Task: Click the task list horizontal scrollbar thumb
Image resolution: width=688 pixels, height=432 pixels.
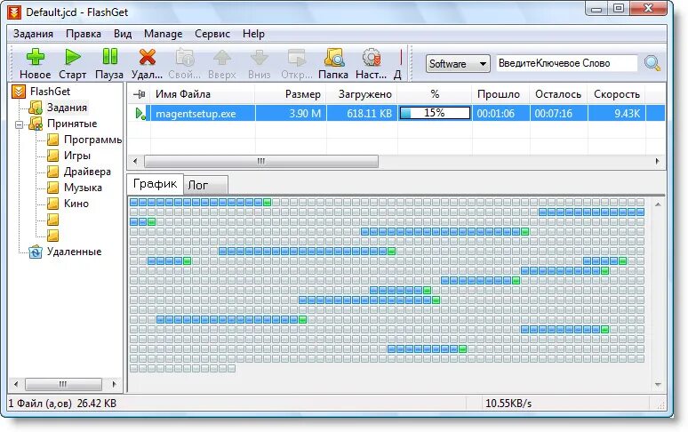Action: 261,162
